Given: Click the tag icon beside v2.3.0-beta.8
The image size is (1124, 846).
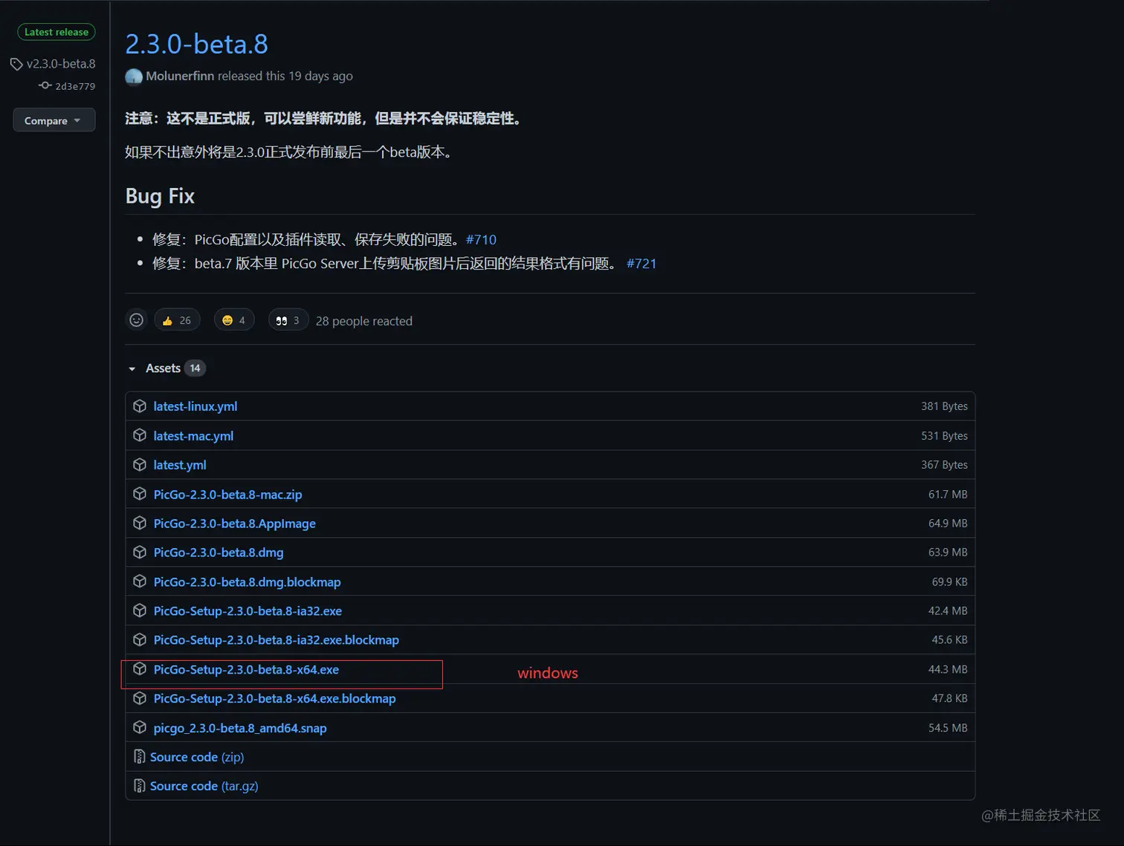Looking at the screenshot, I should 16,65.
